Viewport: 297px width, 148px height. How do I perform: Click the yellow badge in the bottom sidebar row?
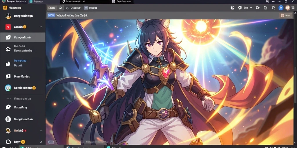[x=23, y=142]
